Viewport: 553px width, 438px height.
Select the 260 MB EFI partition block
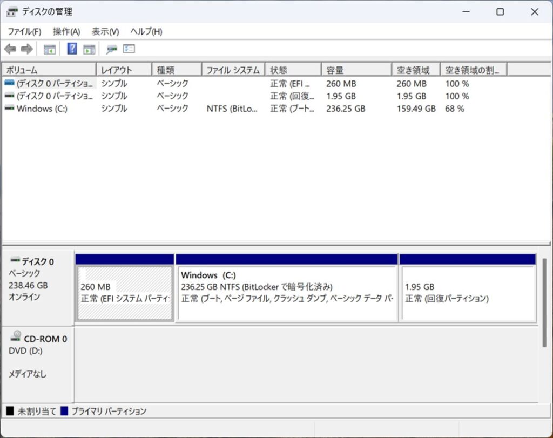125,293
